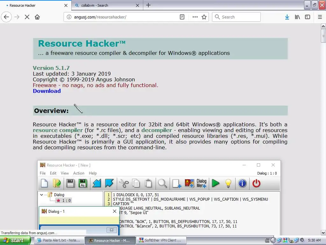Select the Dialog folder tree item
Viewport: 326px width, 245px height.
click(x=59, y=195)
